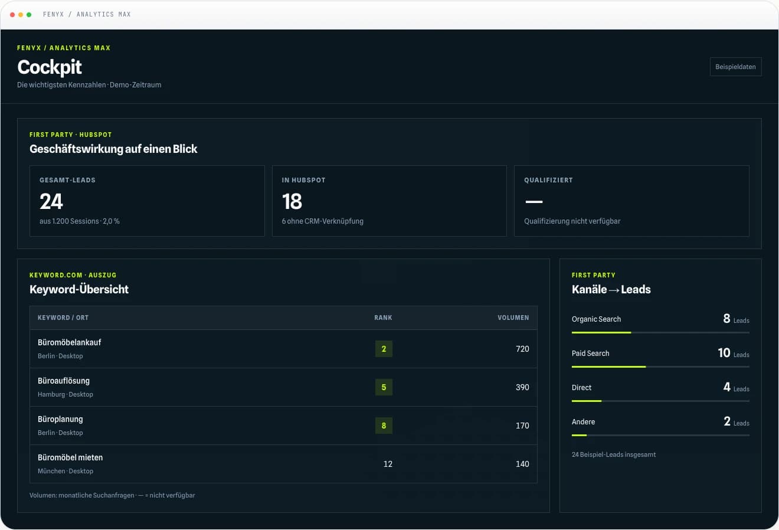Click the Beispieldaten button
This screenshot has height=530, width=779.
point(735,67)
